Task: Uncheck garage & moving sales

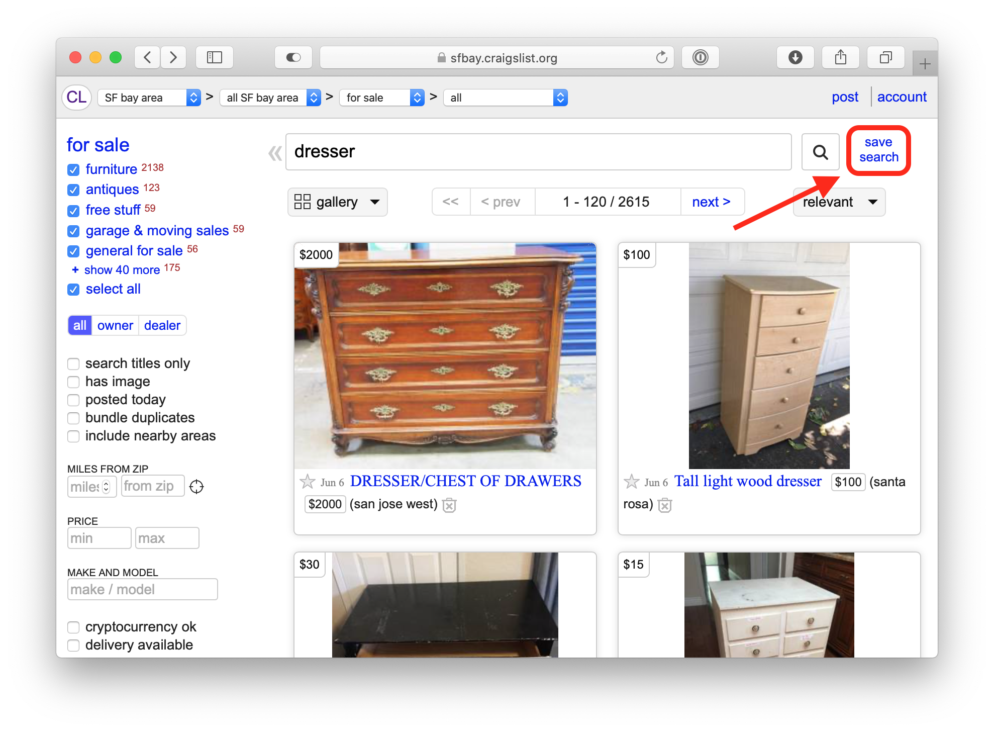Action: [x=73, y=231]
